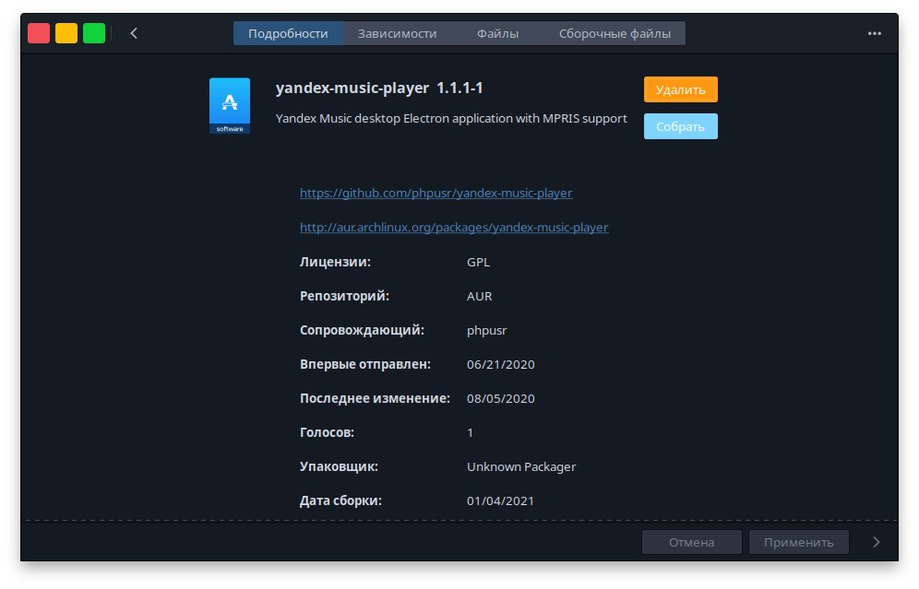The image size is (919, 589).
Task: Click the repository value AUR
Action: pos(480,296)
